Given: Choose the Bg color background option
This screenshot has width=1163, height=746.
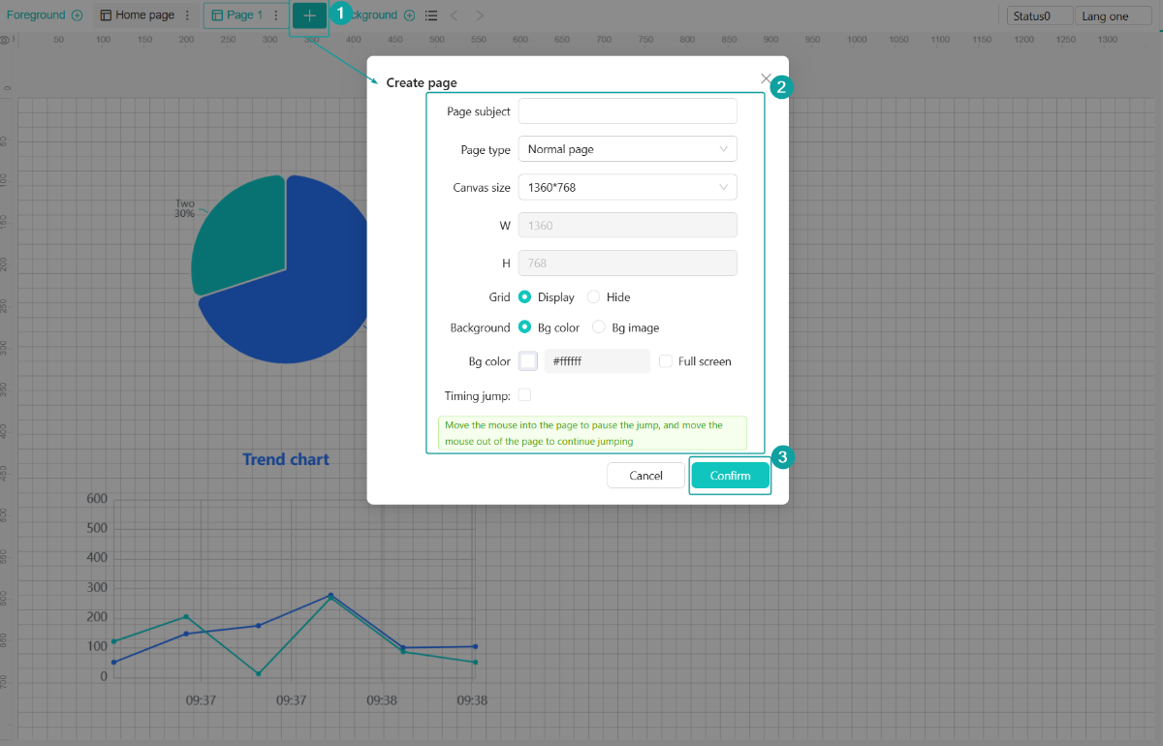Looking at the screenshot, I should pos(524,327).
